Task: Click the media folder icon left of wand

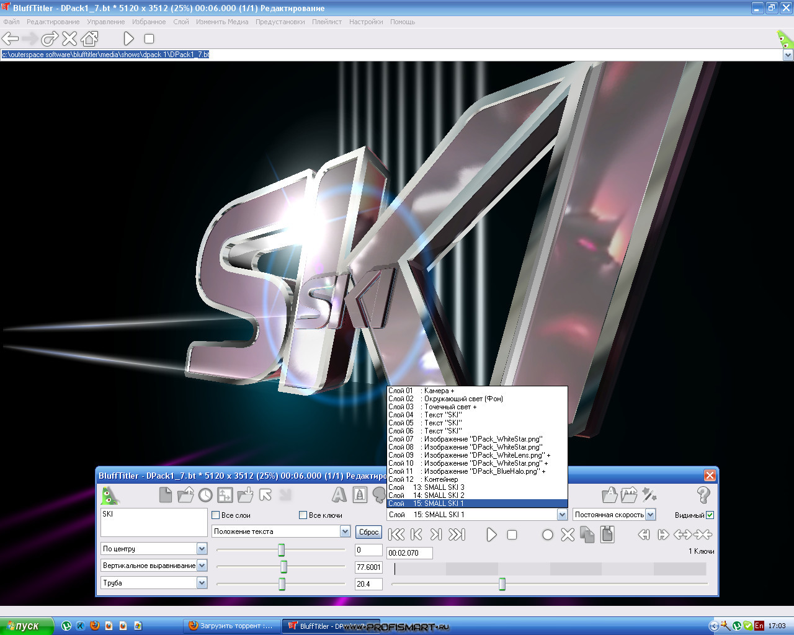Action: (x=629, y=494)
